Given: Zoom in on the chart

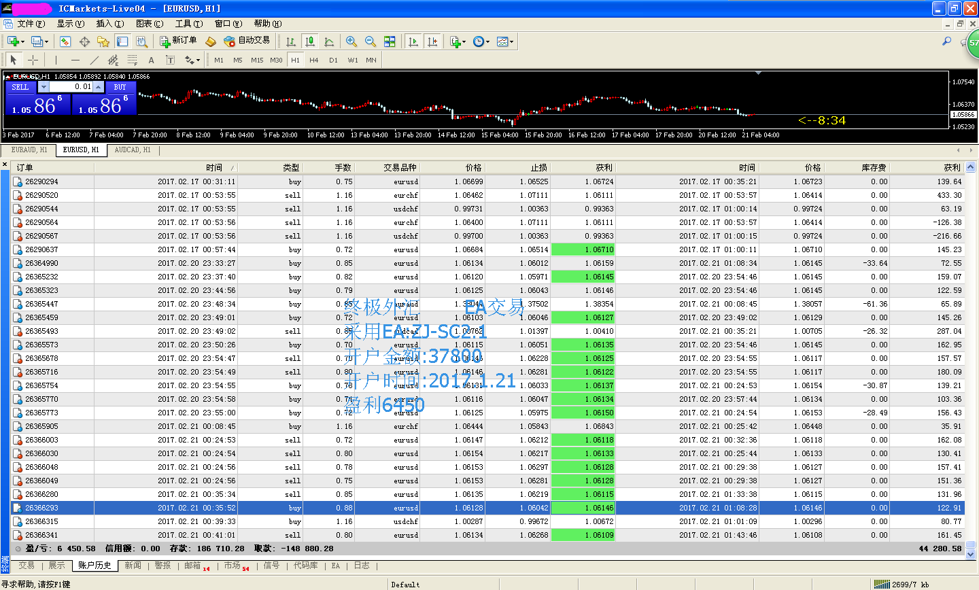Looking at the screenshot, I should (x=351, y=41).
